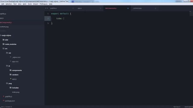Open index.pug in the sidebar
This screenshot has height=108, width=193.
[x=16, y=92]
